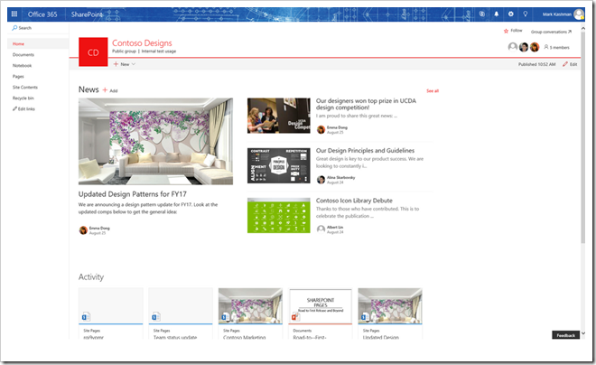Click Albert Lin's author avatar
Viewport: 596px width, 365px height.
click(x=321, y=229)
